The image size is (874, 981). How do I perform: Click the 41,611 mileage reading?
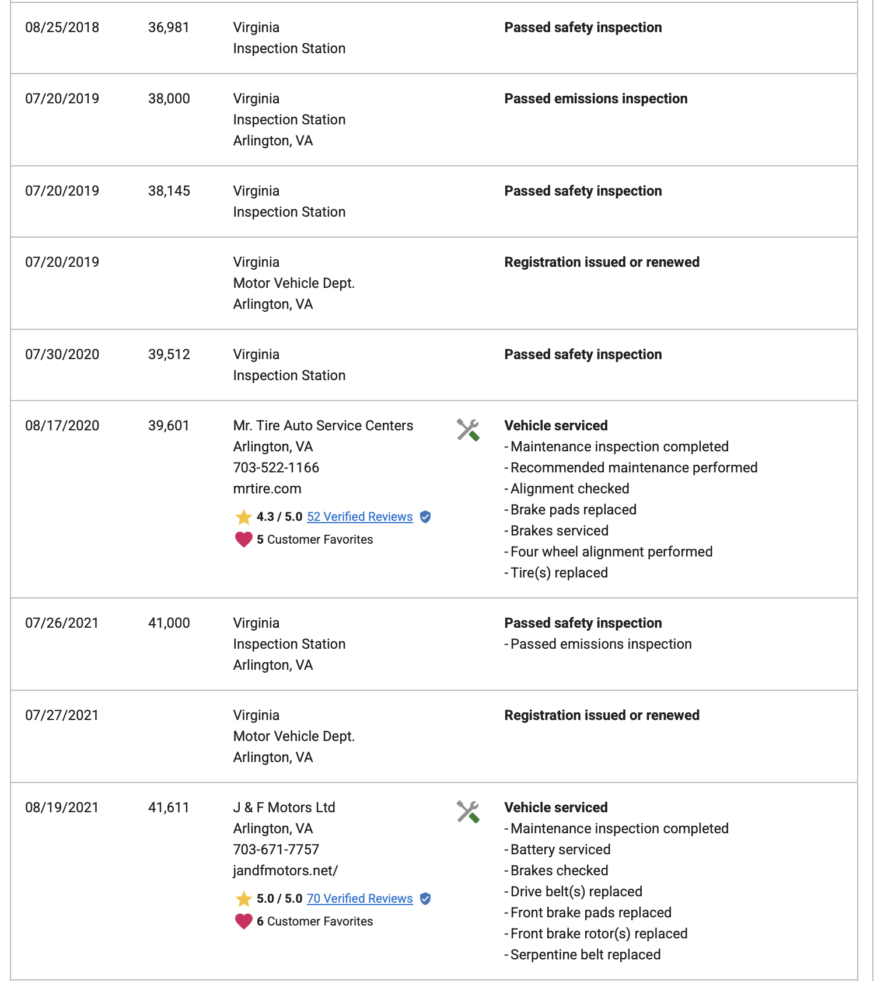tap(169, 808)
